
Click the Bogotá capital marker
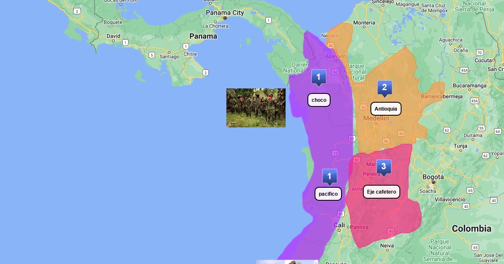click(433, 183)
